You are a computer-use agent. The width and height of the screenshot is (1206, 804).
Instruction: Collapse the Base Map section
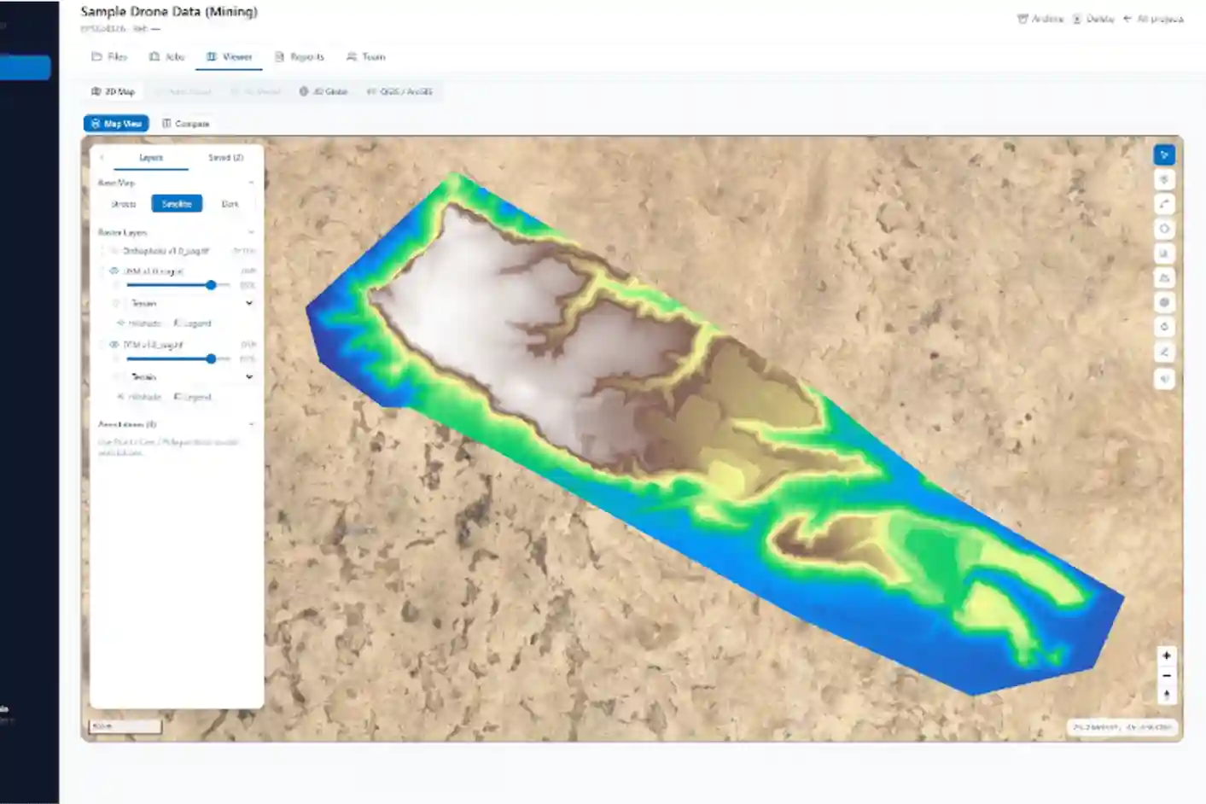(251, 183)
